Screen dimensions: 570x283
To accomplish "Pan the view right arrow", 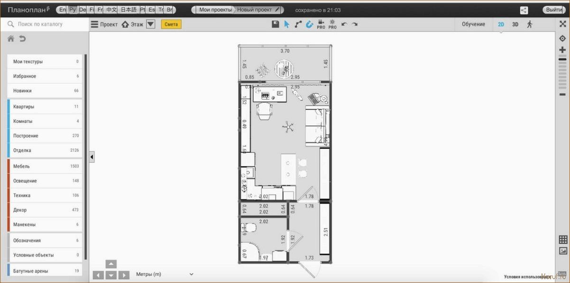I will pyautogui.click(x=123, y=275).
